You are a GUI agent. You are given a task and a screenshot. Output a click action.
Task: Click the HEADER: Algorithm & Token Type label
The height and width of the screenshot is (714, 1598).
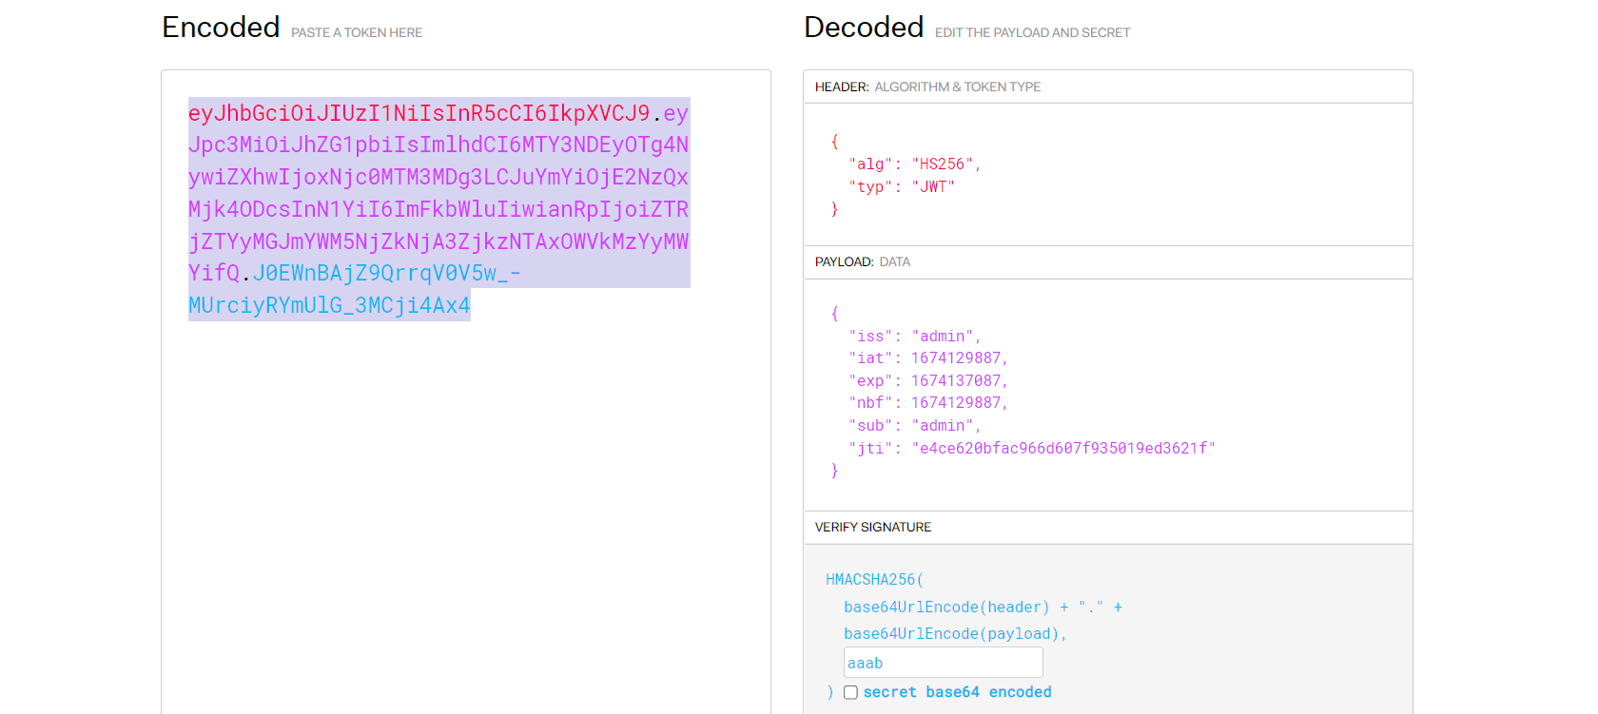[927, 87]
